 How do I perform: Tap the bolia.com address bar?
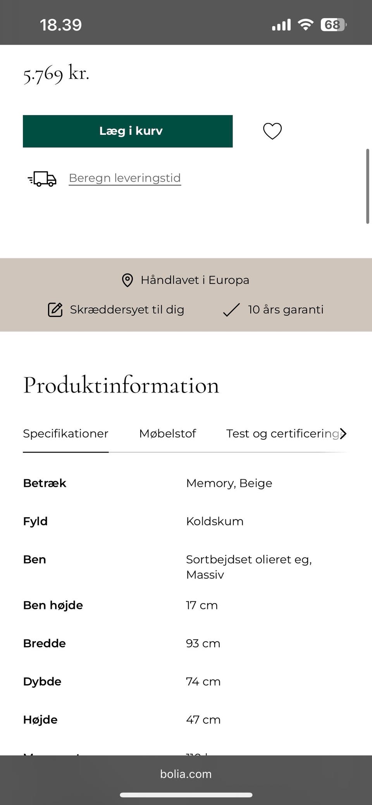tap(186, 774)
